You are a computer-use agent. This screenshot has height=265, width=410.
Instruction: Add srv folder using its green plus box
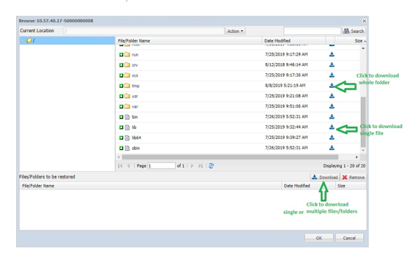[x=121, y=65]
